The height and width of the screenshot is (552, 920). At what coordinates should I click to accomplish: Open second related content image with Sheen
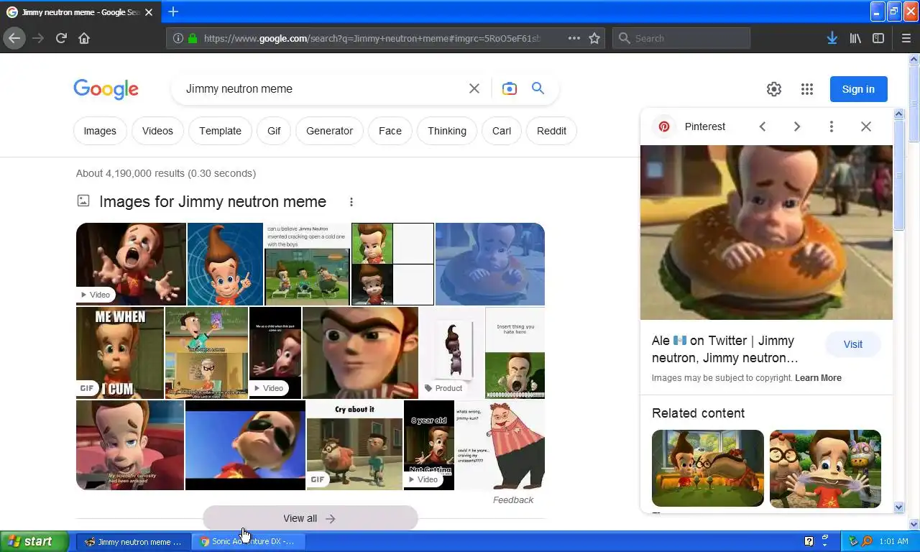pos(825,468)
